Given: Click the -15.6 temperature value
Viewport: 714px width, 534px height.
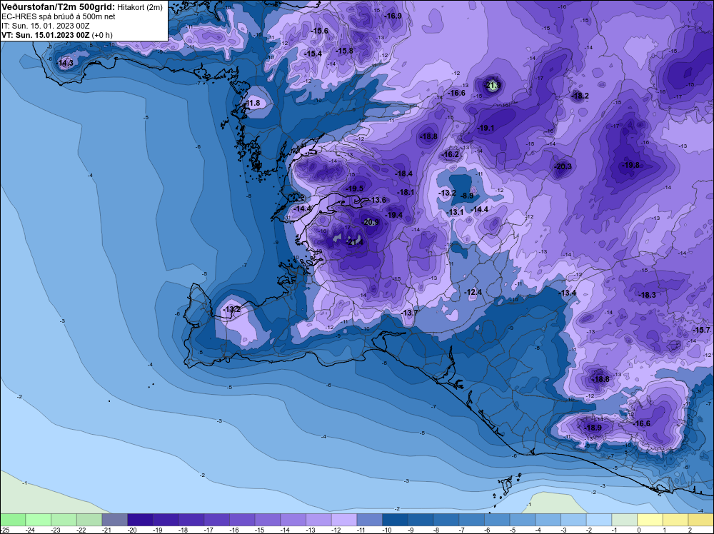Looking at the screenshot, I should point(319,31).
